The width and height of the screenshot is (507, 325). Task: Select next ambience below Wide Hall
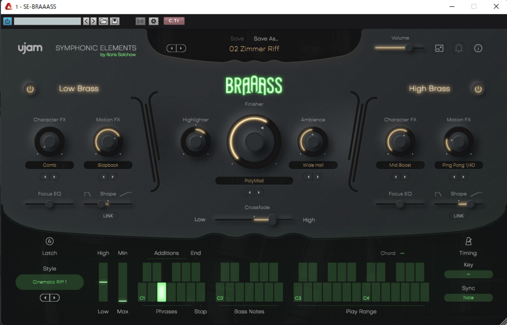click(318, 177)
